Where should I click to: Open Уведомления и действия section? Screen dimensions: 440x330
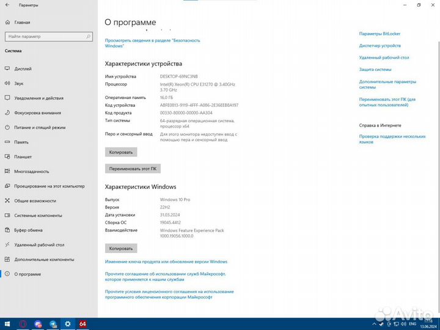[x=38, y=98]
